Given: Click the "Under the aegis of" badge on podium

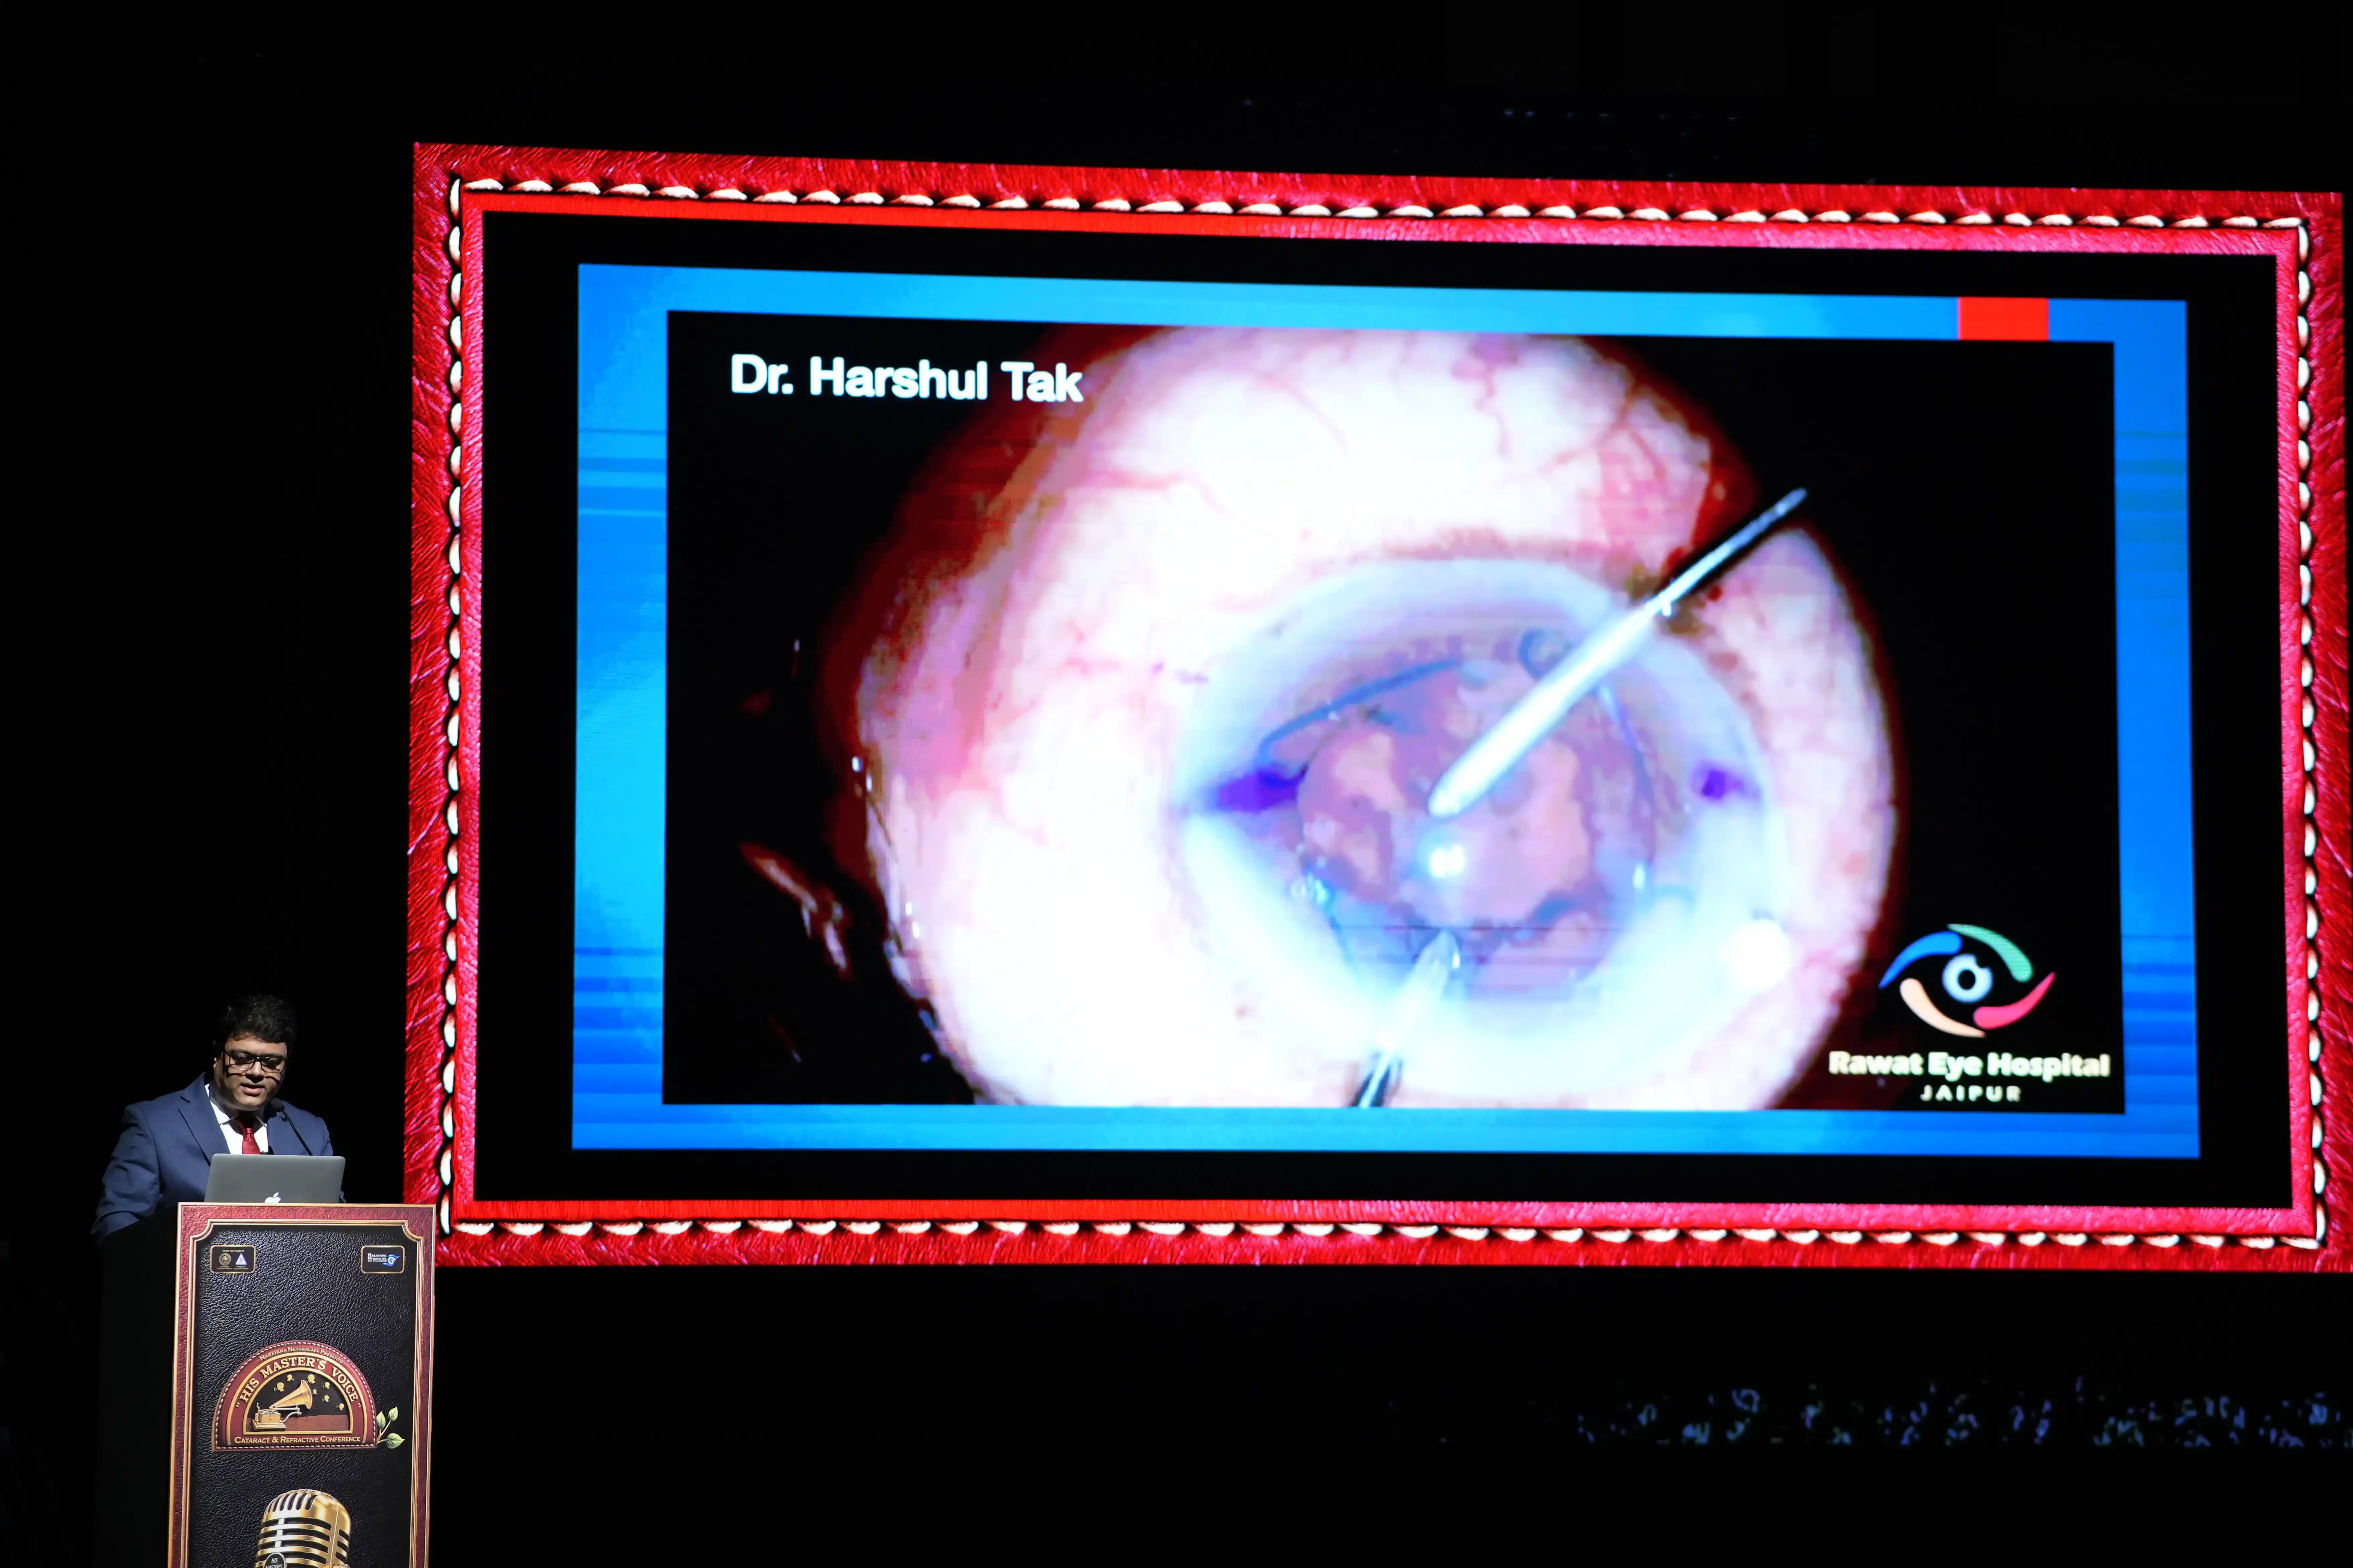Looking at the screenshot, I should click(x=233, y=1259).
